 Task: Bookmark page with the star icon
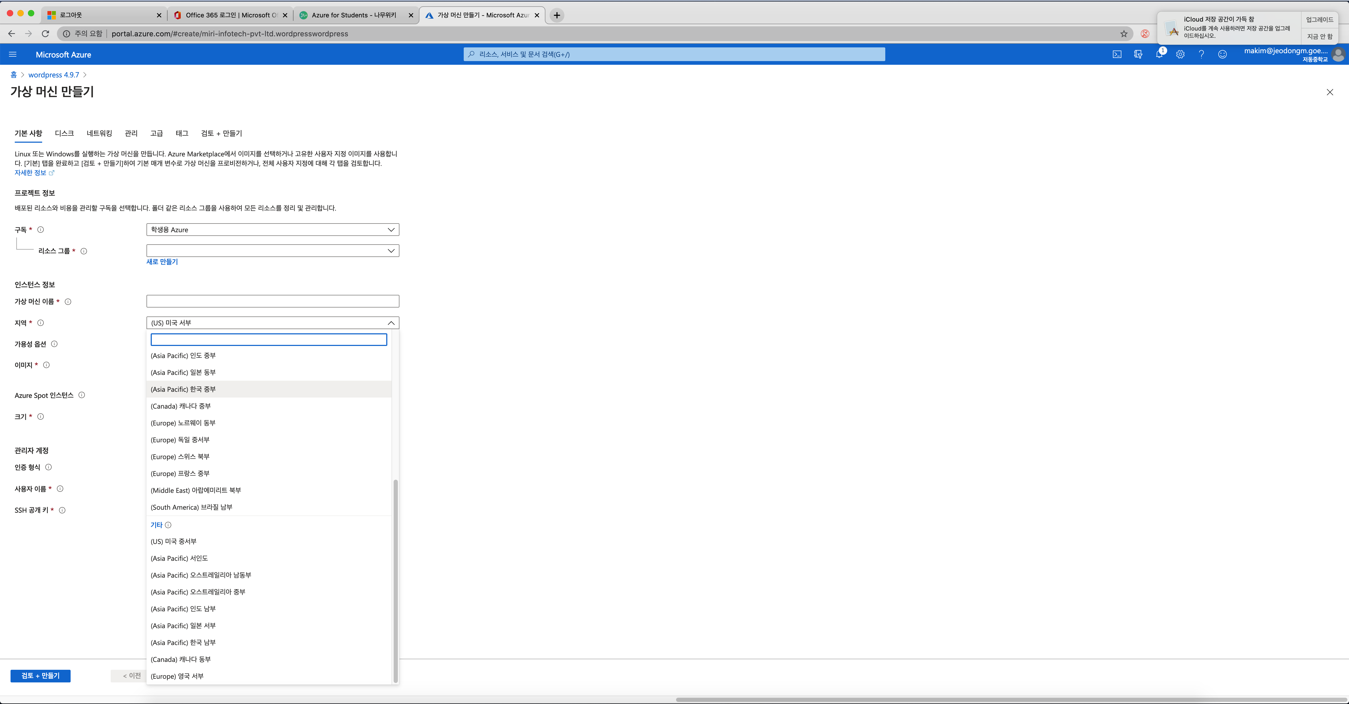pos(1124,33)
